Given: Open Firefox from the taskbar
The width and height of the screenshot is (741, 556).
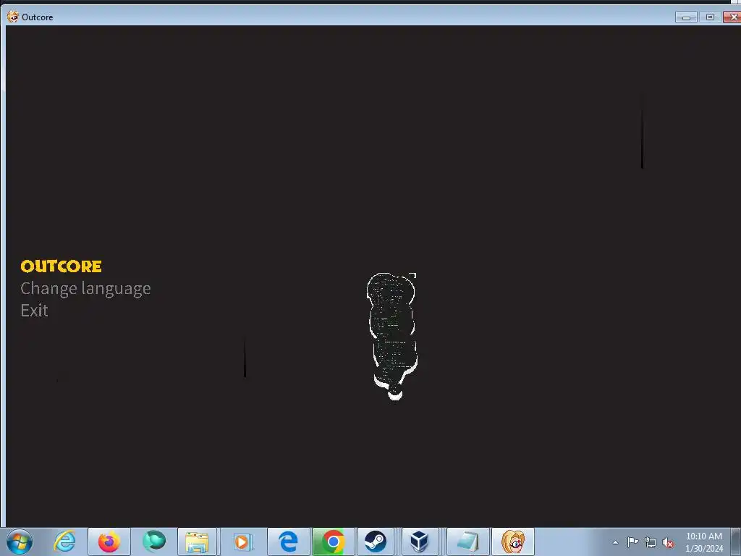Looking at the screenshot, I should (109, 542).
